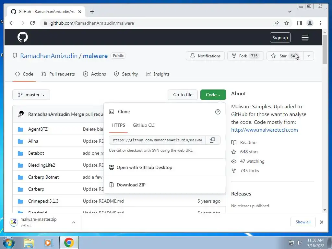Expand the Star list dropdown arrow
This screenshot has height=249, width=332.
309,56
